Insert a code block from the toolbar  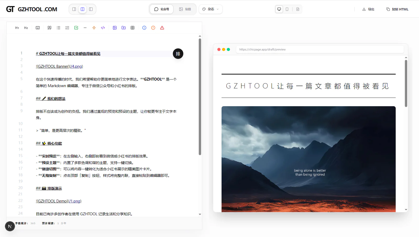pyautogui.click(x=103, y=28)
